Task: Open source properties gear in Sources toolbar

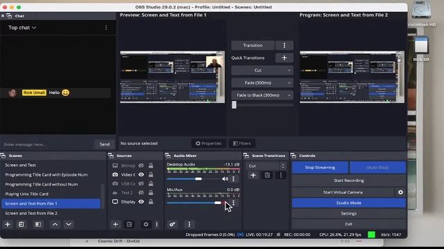Action: pos(146,224)
